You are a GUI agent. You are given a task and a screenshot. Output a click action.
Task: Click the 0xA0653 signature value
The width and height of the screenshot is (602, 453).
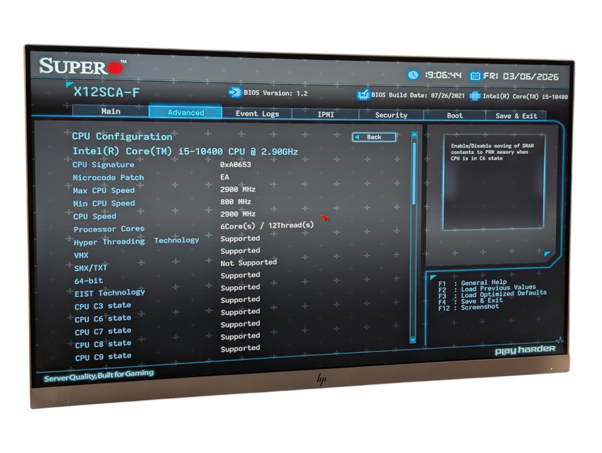236,164
